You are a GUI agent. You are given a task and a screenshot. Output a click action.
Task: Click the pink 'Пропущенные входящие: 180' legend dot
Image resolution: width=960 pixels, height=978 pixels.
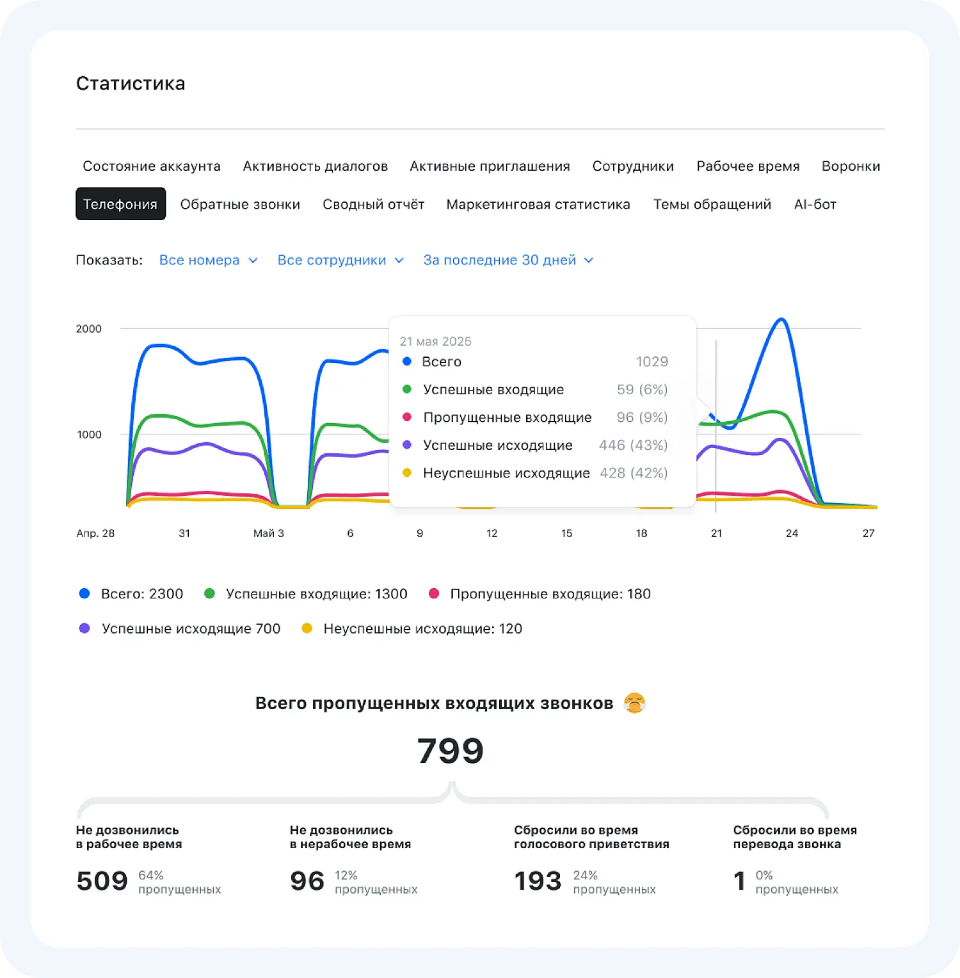[436, 593]
